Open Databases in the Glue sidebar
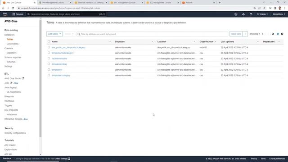The height and width of the screenshot is (162, 288). (x=9, y=35)
